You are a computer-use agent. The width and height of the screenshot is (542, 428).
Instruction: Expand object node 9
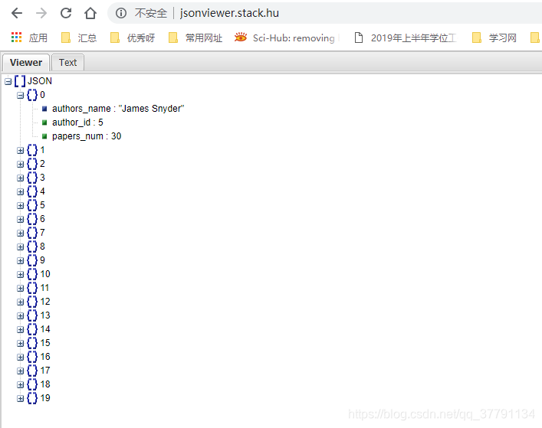(x=21, y=261)
